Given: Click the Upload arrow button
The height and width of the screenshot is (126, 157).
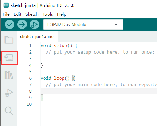Looking at the screenshot, I should pos(22,24).
